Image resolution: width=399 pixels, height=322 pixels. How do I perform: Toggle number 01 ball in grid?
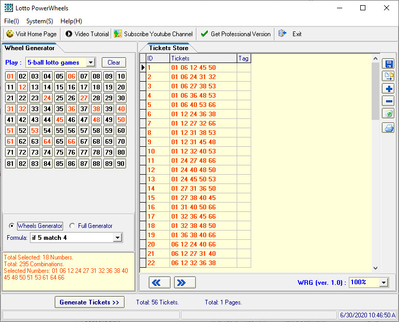tap(10, 76)
